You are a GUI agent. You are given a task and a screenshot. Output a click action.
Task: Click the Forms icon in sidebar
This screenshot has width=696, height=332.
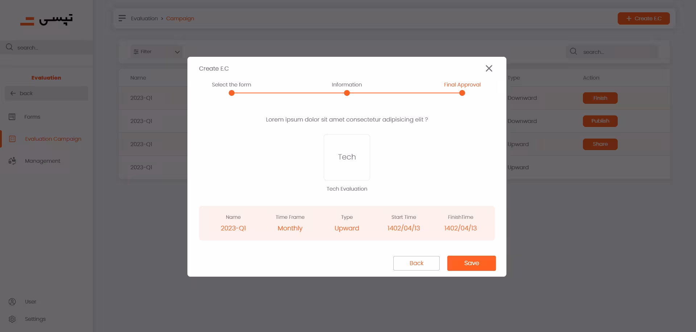(x=12, y=117)
